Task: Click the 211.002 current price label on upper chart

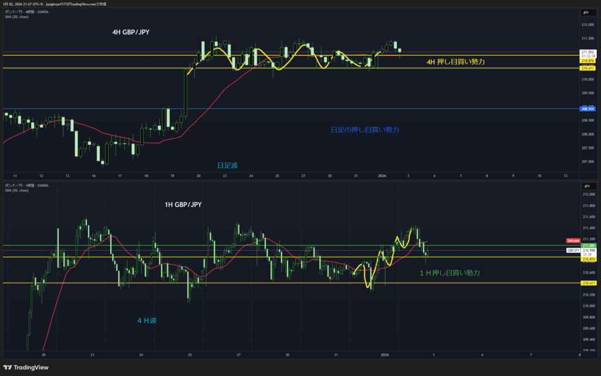Action: 588,52
